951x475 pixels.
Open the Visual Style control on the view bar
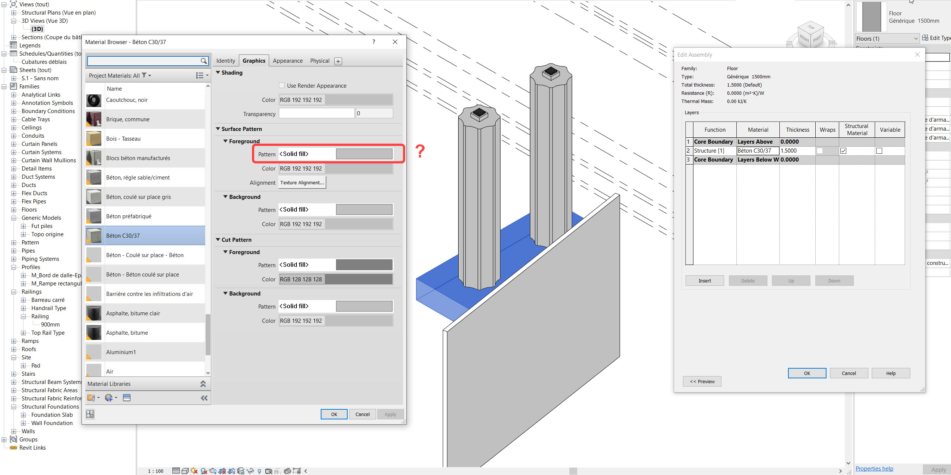[x=185, y=471]
